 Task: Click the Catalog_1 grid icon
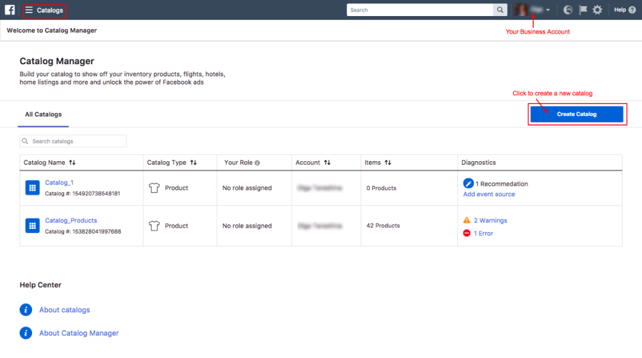[x=32, y=188]
